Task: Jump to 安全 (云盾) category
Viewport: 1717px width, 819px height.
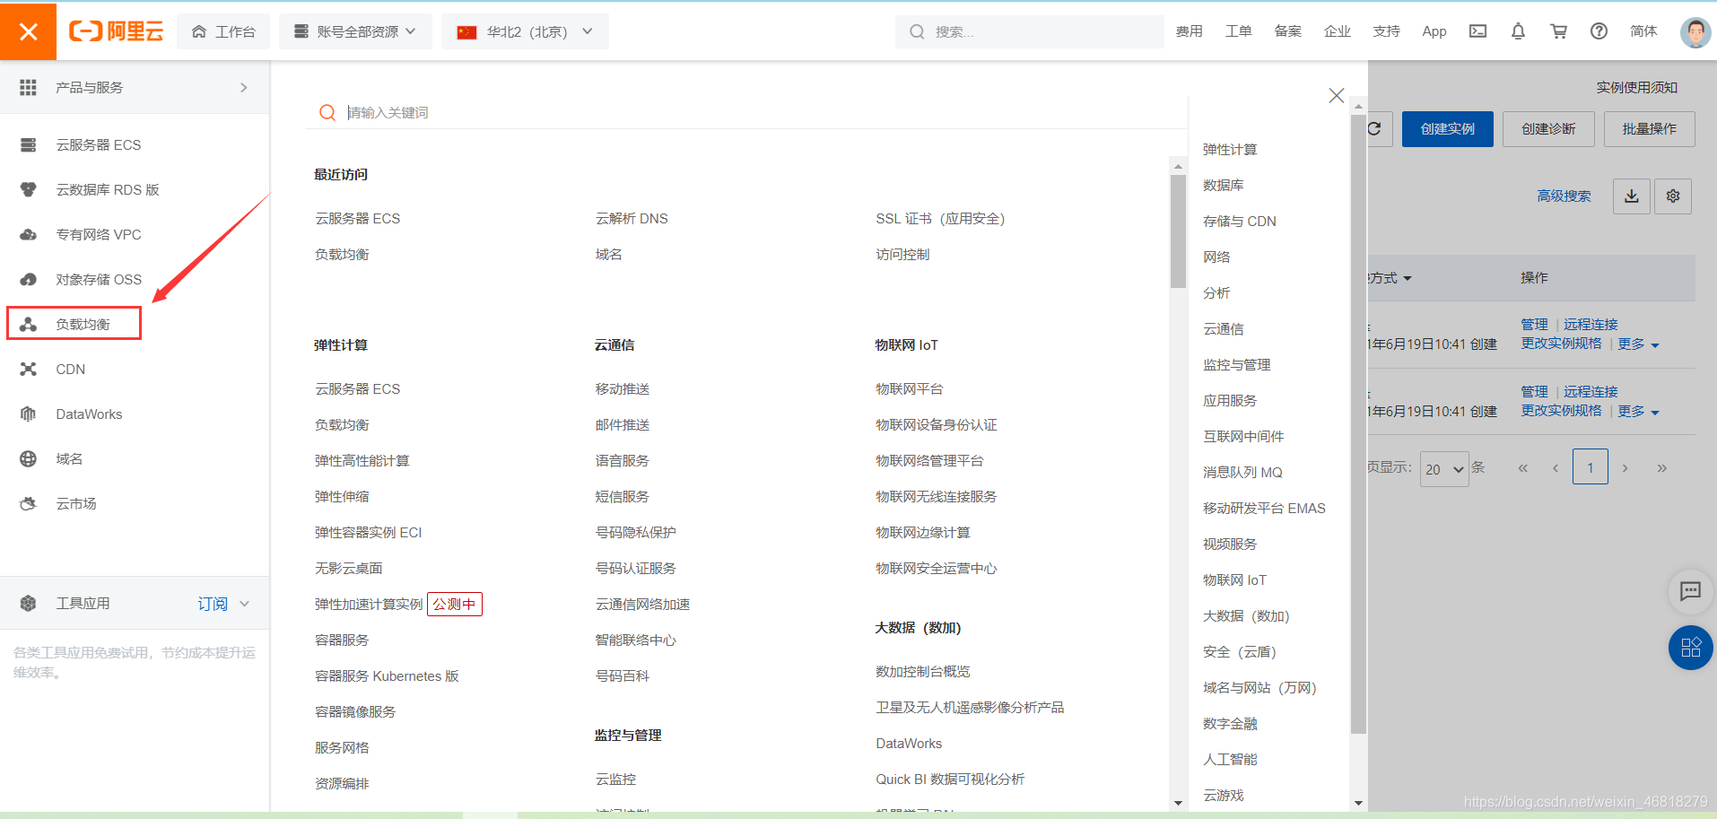Action: point(1240,652)
